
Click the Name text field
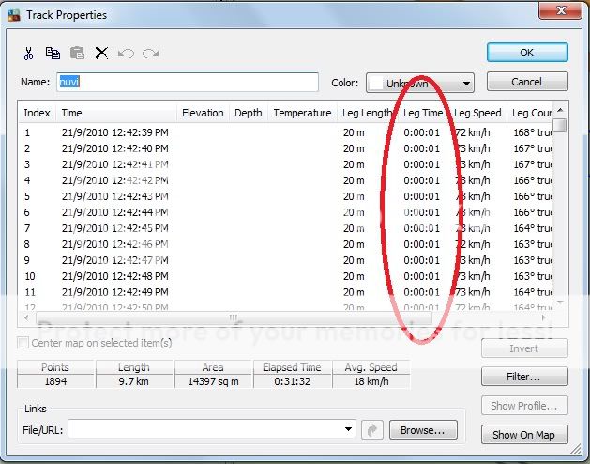(x=187, y=83)
